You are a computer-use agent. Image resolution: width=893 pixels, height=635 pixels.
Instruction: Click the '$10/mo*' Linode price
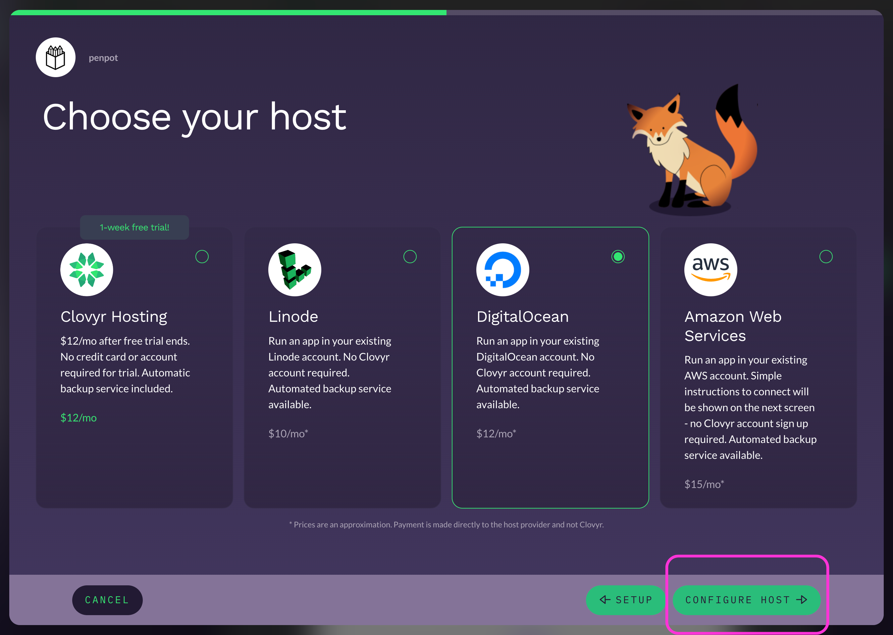click(x=288, y=433)
